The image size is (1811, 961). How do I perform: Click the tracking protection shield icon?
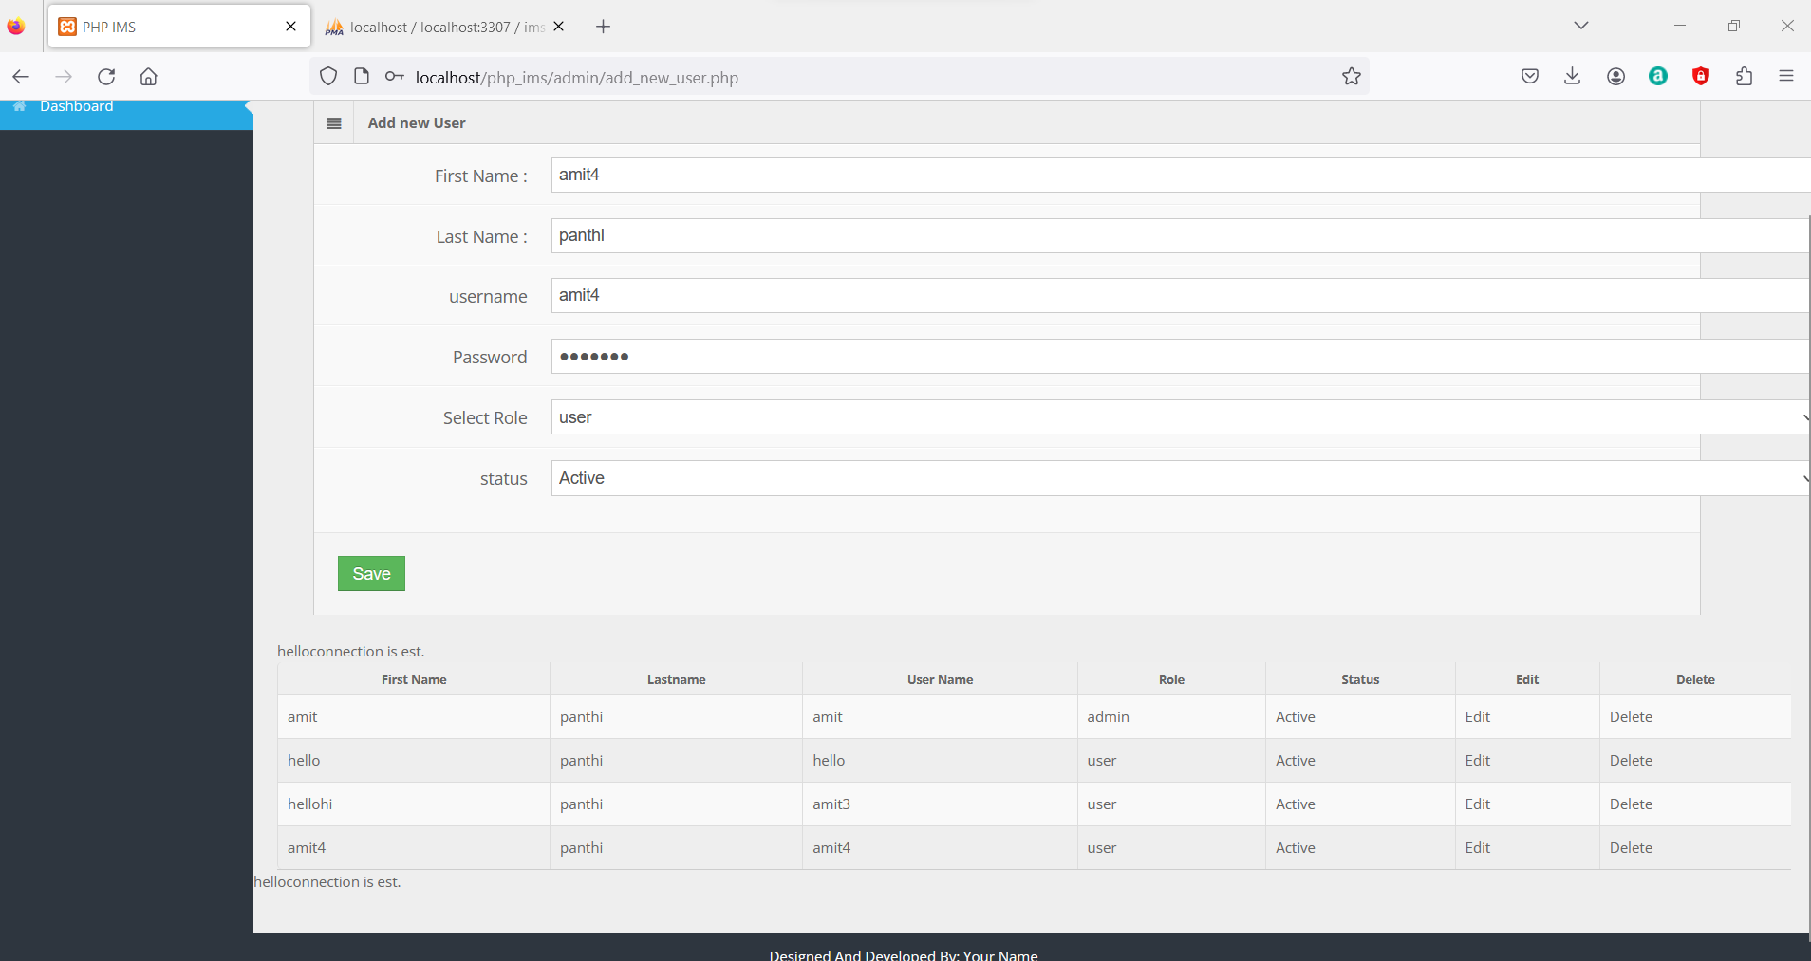pos(327,77)
